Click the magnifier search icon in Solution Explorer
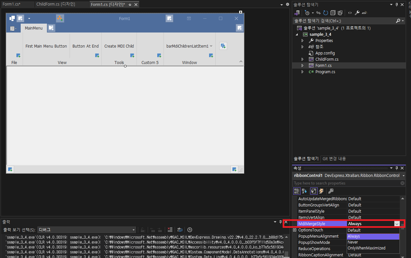The image size is (411, 258). click(x=399, y=21)
